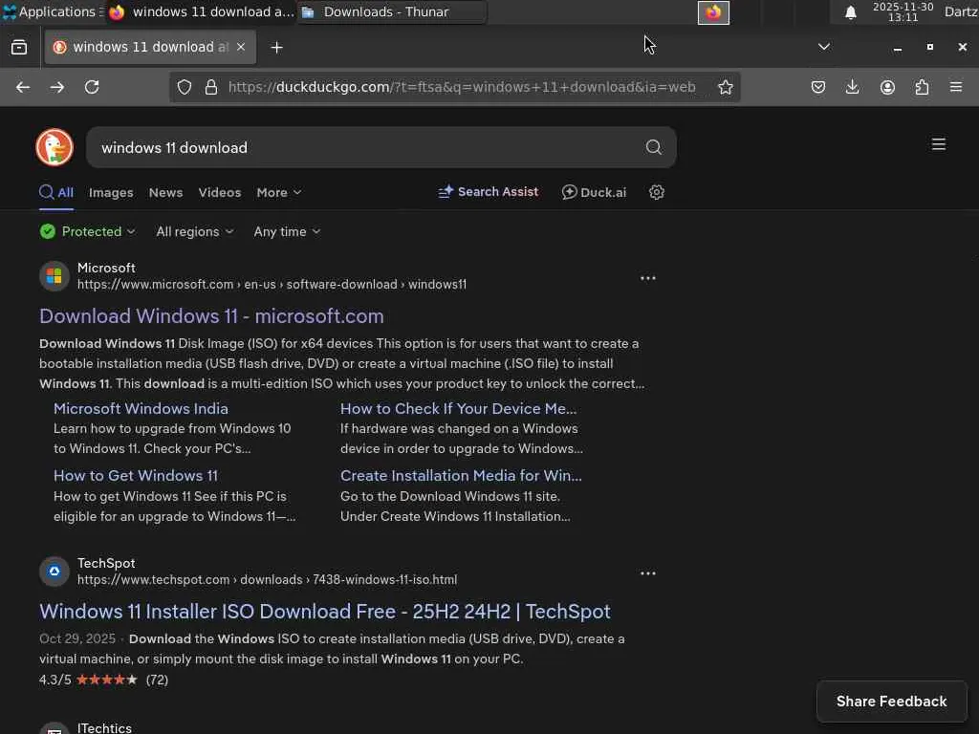Click the ITechtics result site name
Image resolution: width=979 pixels, height=734 pixels.
(x=104, y=727)
